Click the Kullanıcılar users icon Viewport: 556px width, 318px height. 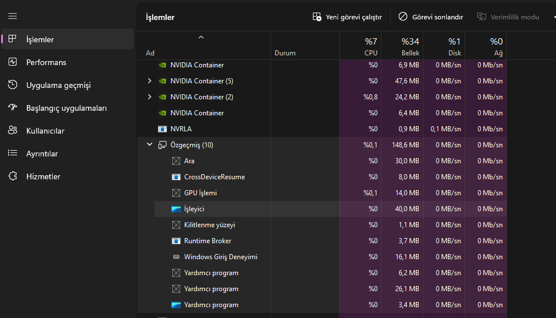pyautogui.click(x=13, y=131)
